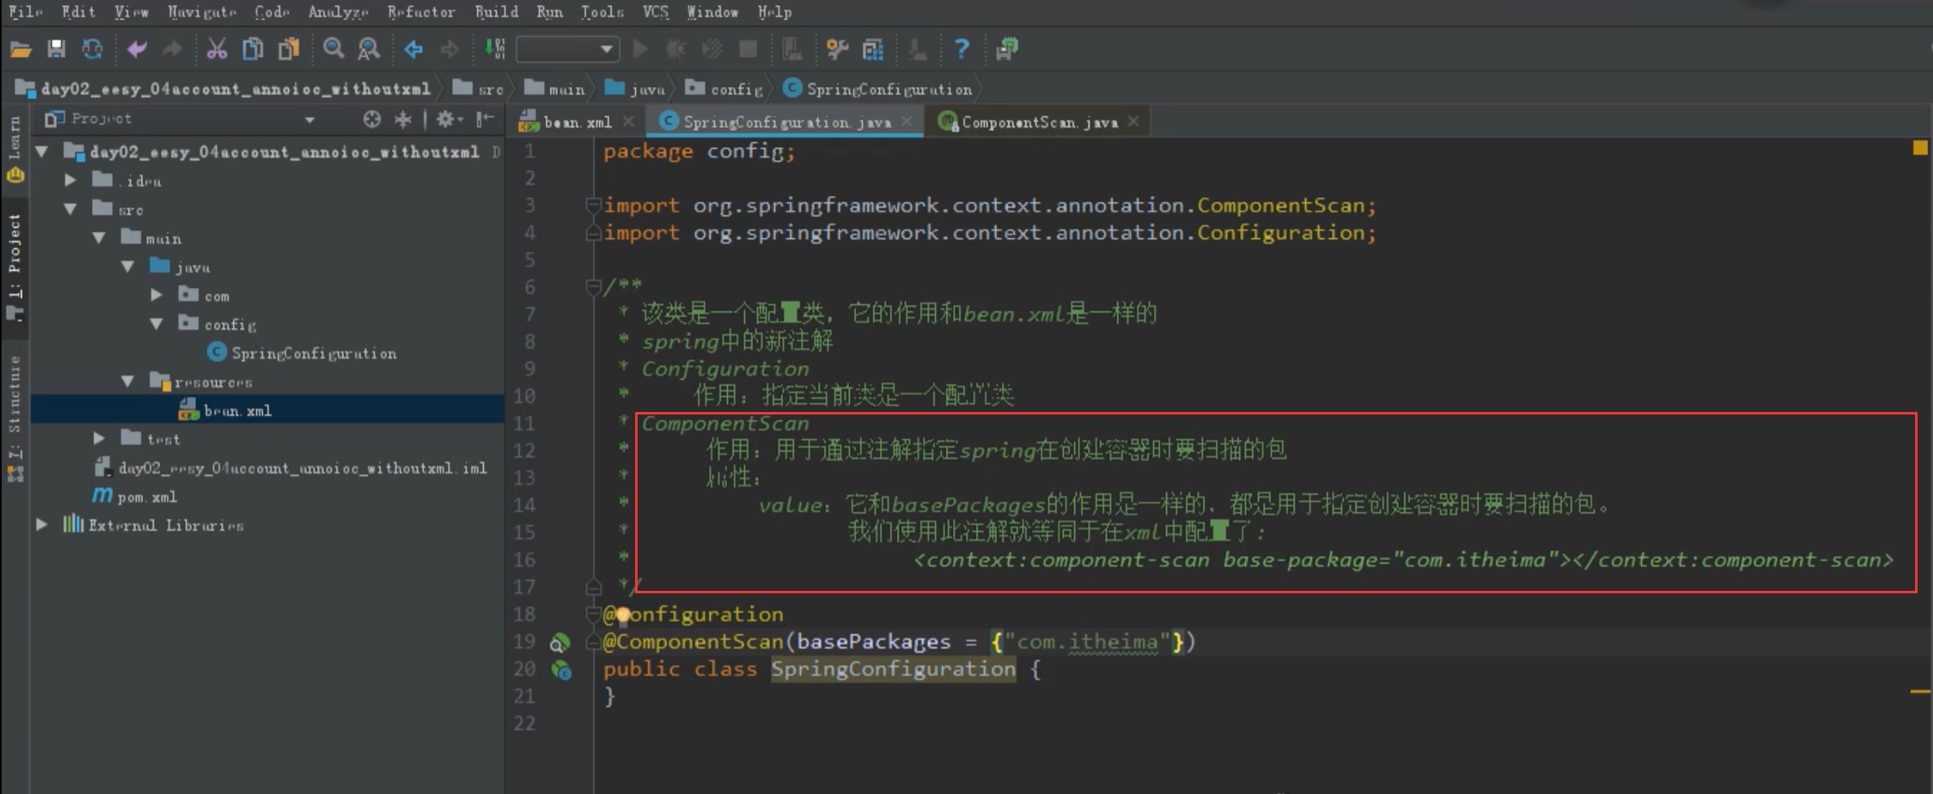This screenshot has height=794, width=1933.
Task: Click the Paste toolbar icon
Action: point(288,50)
